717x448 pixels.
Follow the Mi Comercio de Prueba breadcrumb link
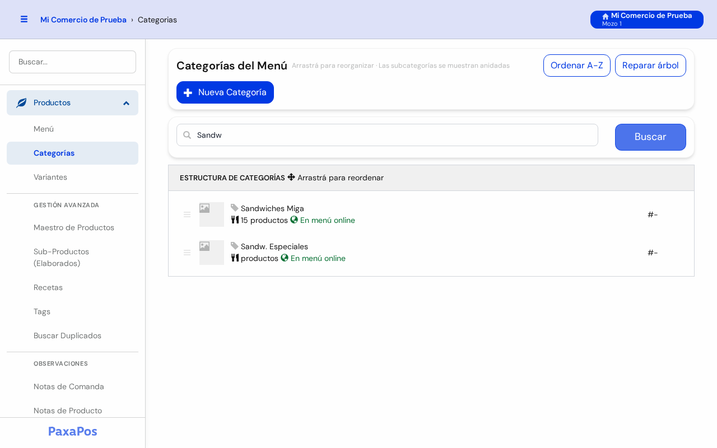(83, 20)
